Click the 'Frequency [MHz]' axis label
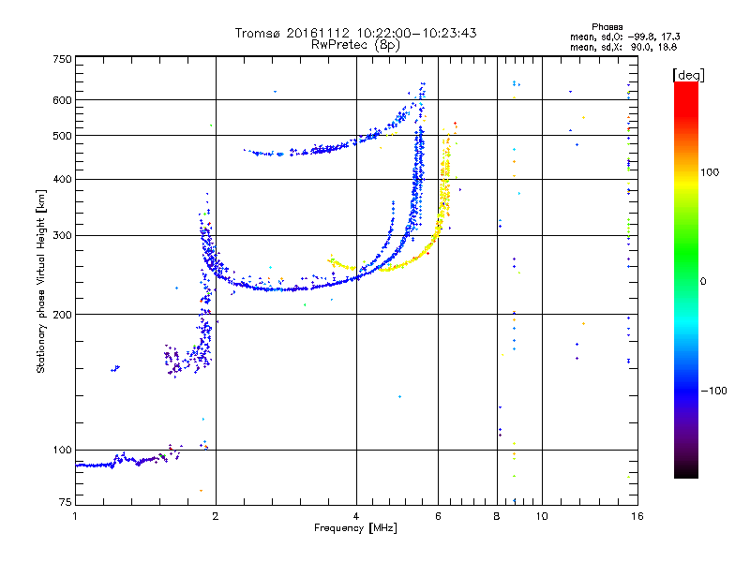The height and width of the screenshot is (562, 750). pyautogui.click(x=355, y=528)
